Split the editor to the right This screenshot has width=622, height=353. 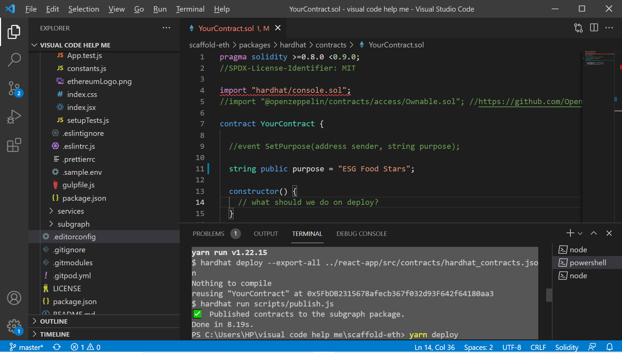(x=594, y=28)
